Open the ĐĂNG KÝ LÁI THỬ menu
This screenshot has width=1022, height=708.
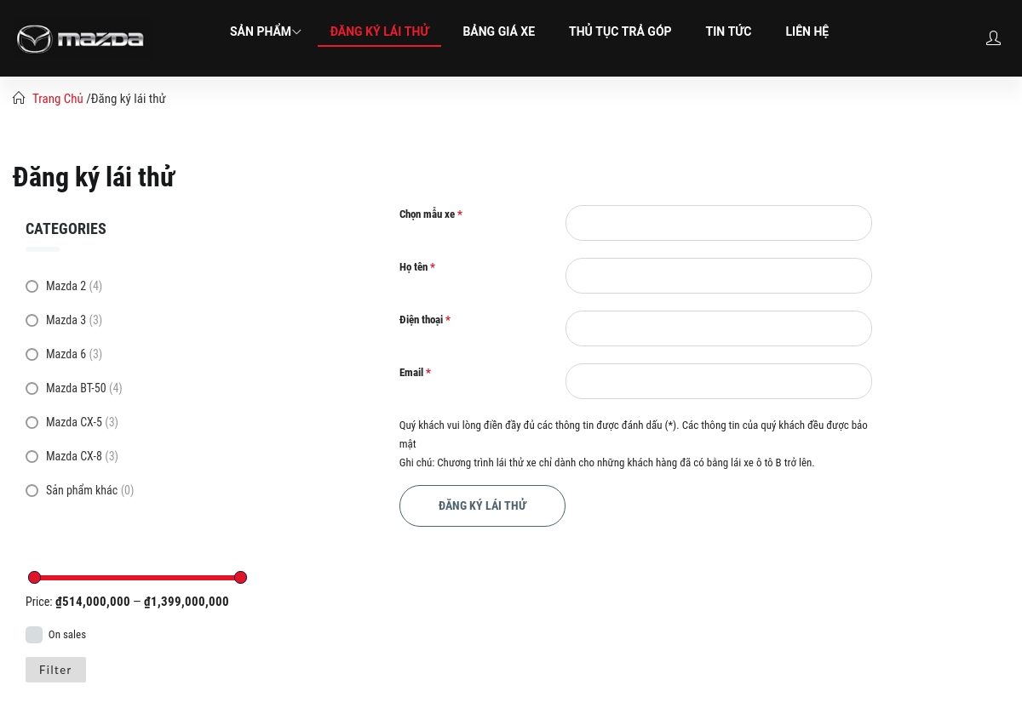[380, 31]
